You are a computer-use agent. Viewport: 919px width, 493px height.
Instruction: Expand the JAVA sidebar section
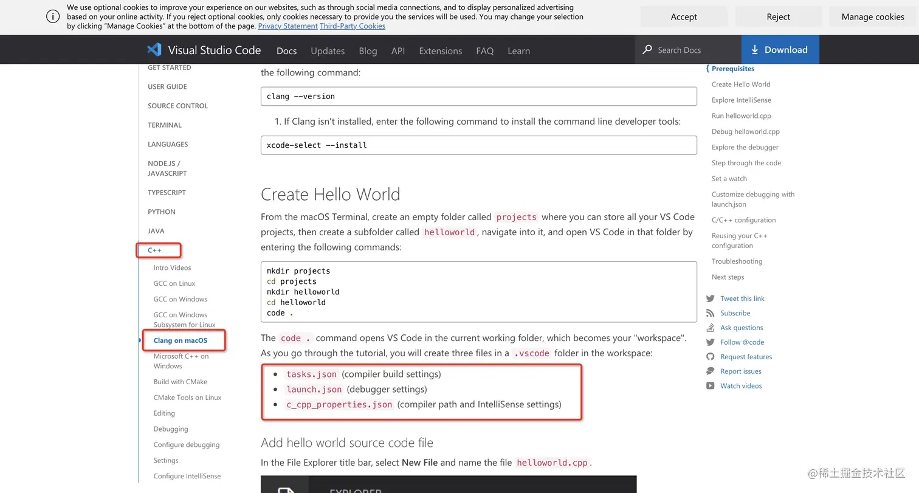pos(156,231)
